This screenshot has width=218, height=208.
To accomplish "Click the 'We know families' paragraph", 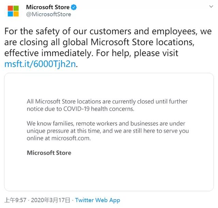I will (108, 131).
